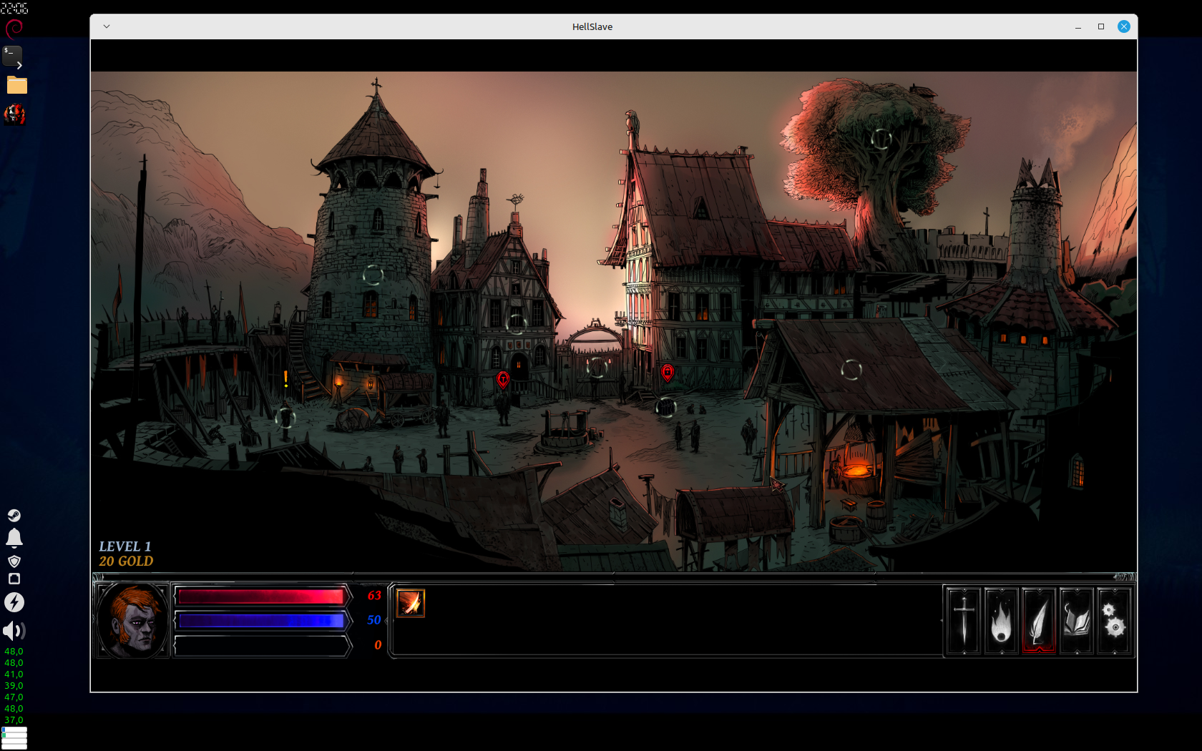Launch the terminal from the dock
Image resolution: width=1202 pixels, height=751 pixels.
pos(14,57)
